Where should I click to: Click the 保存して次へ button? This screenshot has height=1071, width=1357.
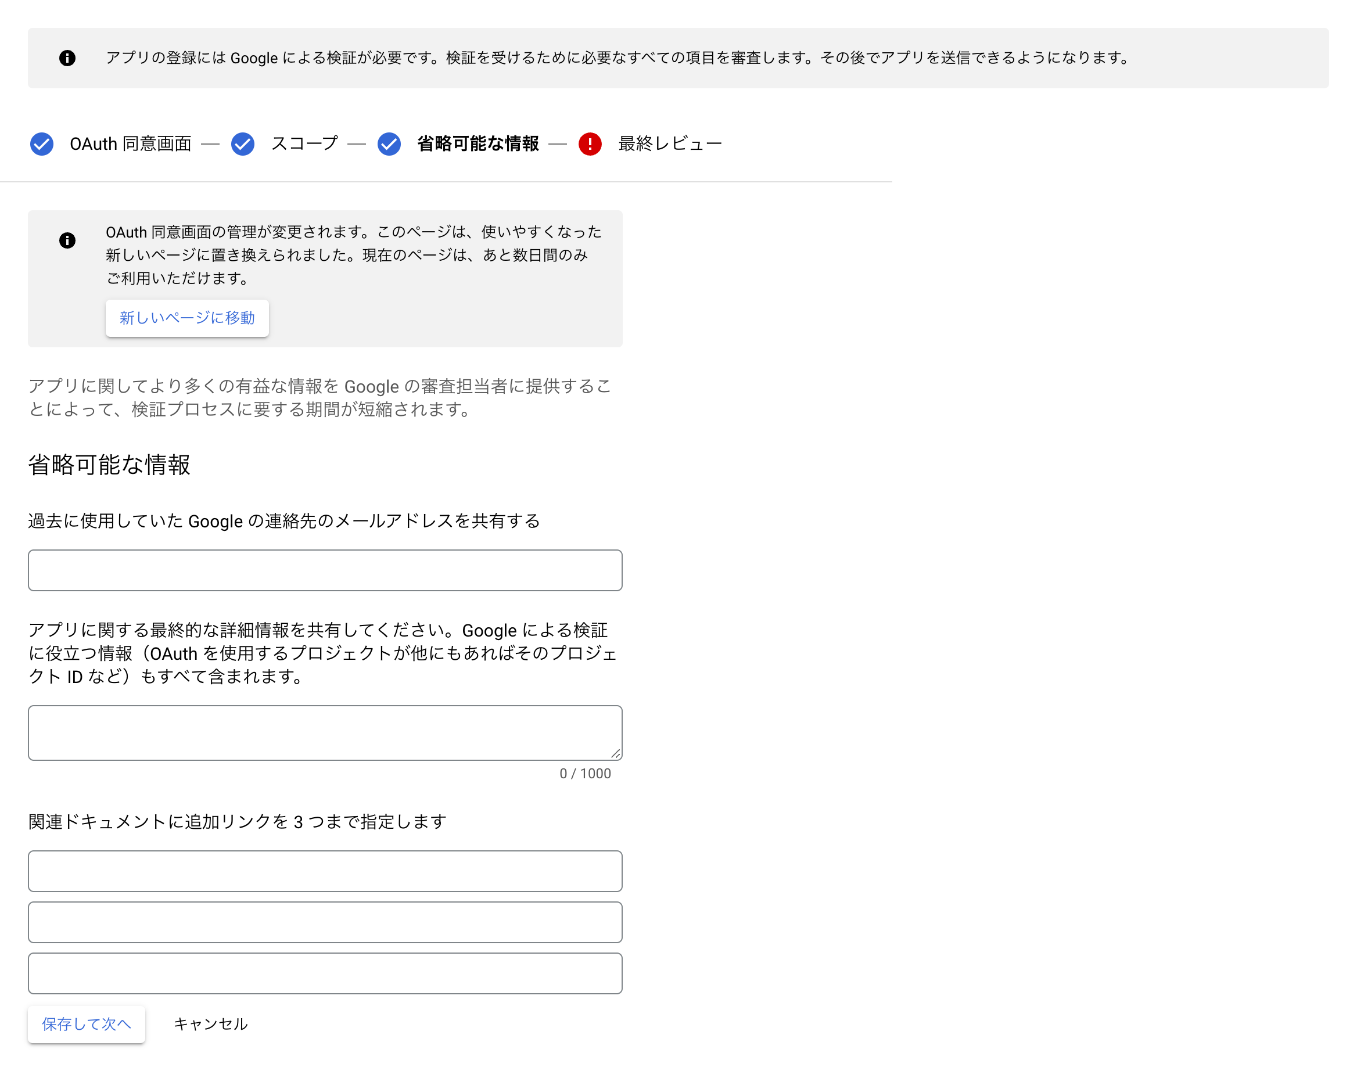[x=87, y=1023]
